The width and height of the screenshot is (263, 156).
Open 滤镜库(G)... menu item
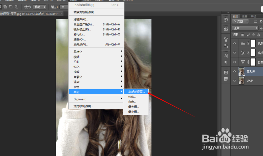(x=97, y=19)
